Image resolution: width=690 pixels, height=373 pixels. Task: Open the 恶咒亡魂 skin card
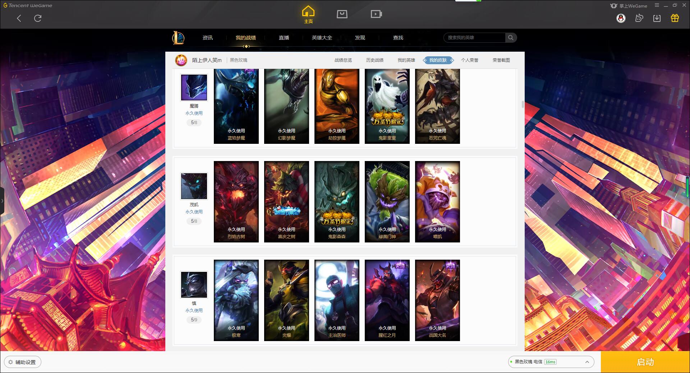[437, 106]
